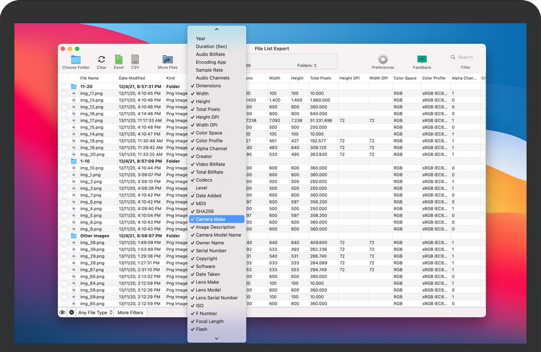
Task: Select the checkbox next to img_38.png
Action: (x=64, y=243)
